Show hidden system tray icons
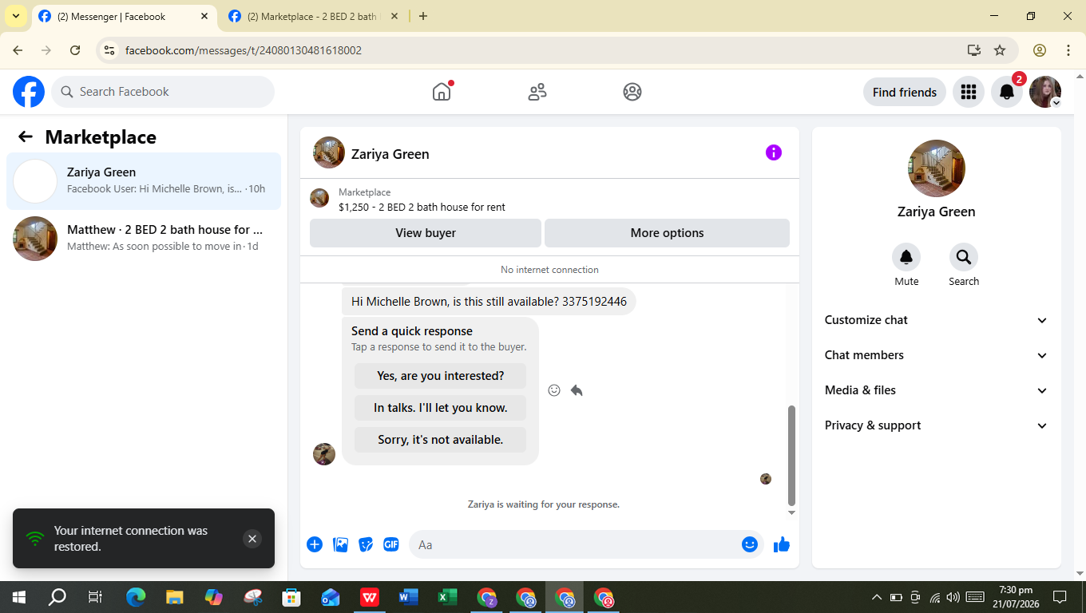1086x613 pixels. click(876, 597)
